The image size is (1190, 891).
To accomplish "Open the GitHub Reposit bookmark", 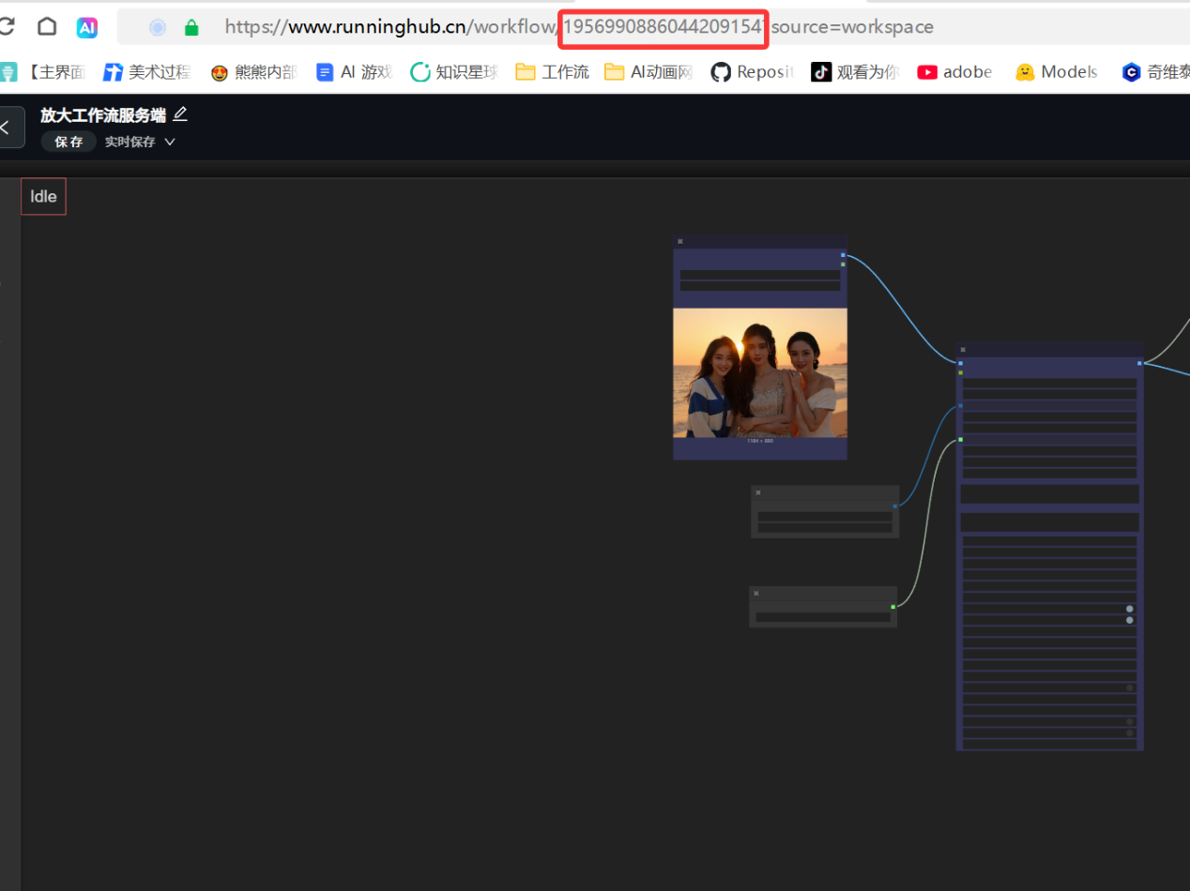I will point(753,72).
